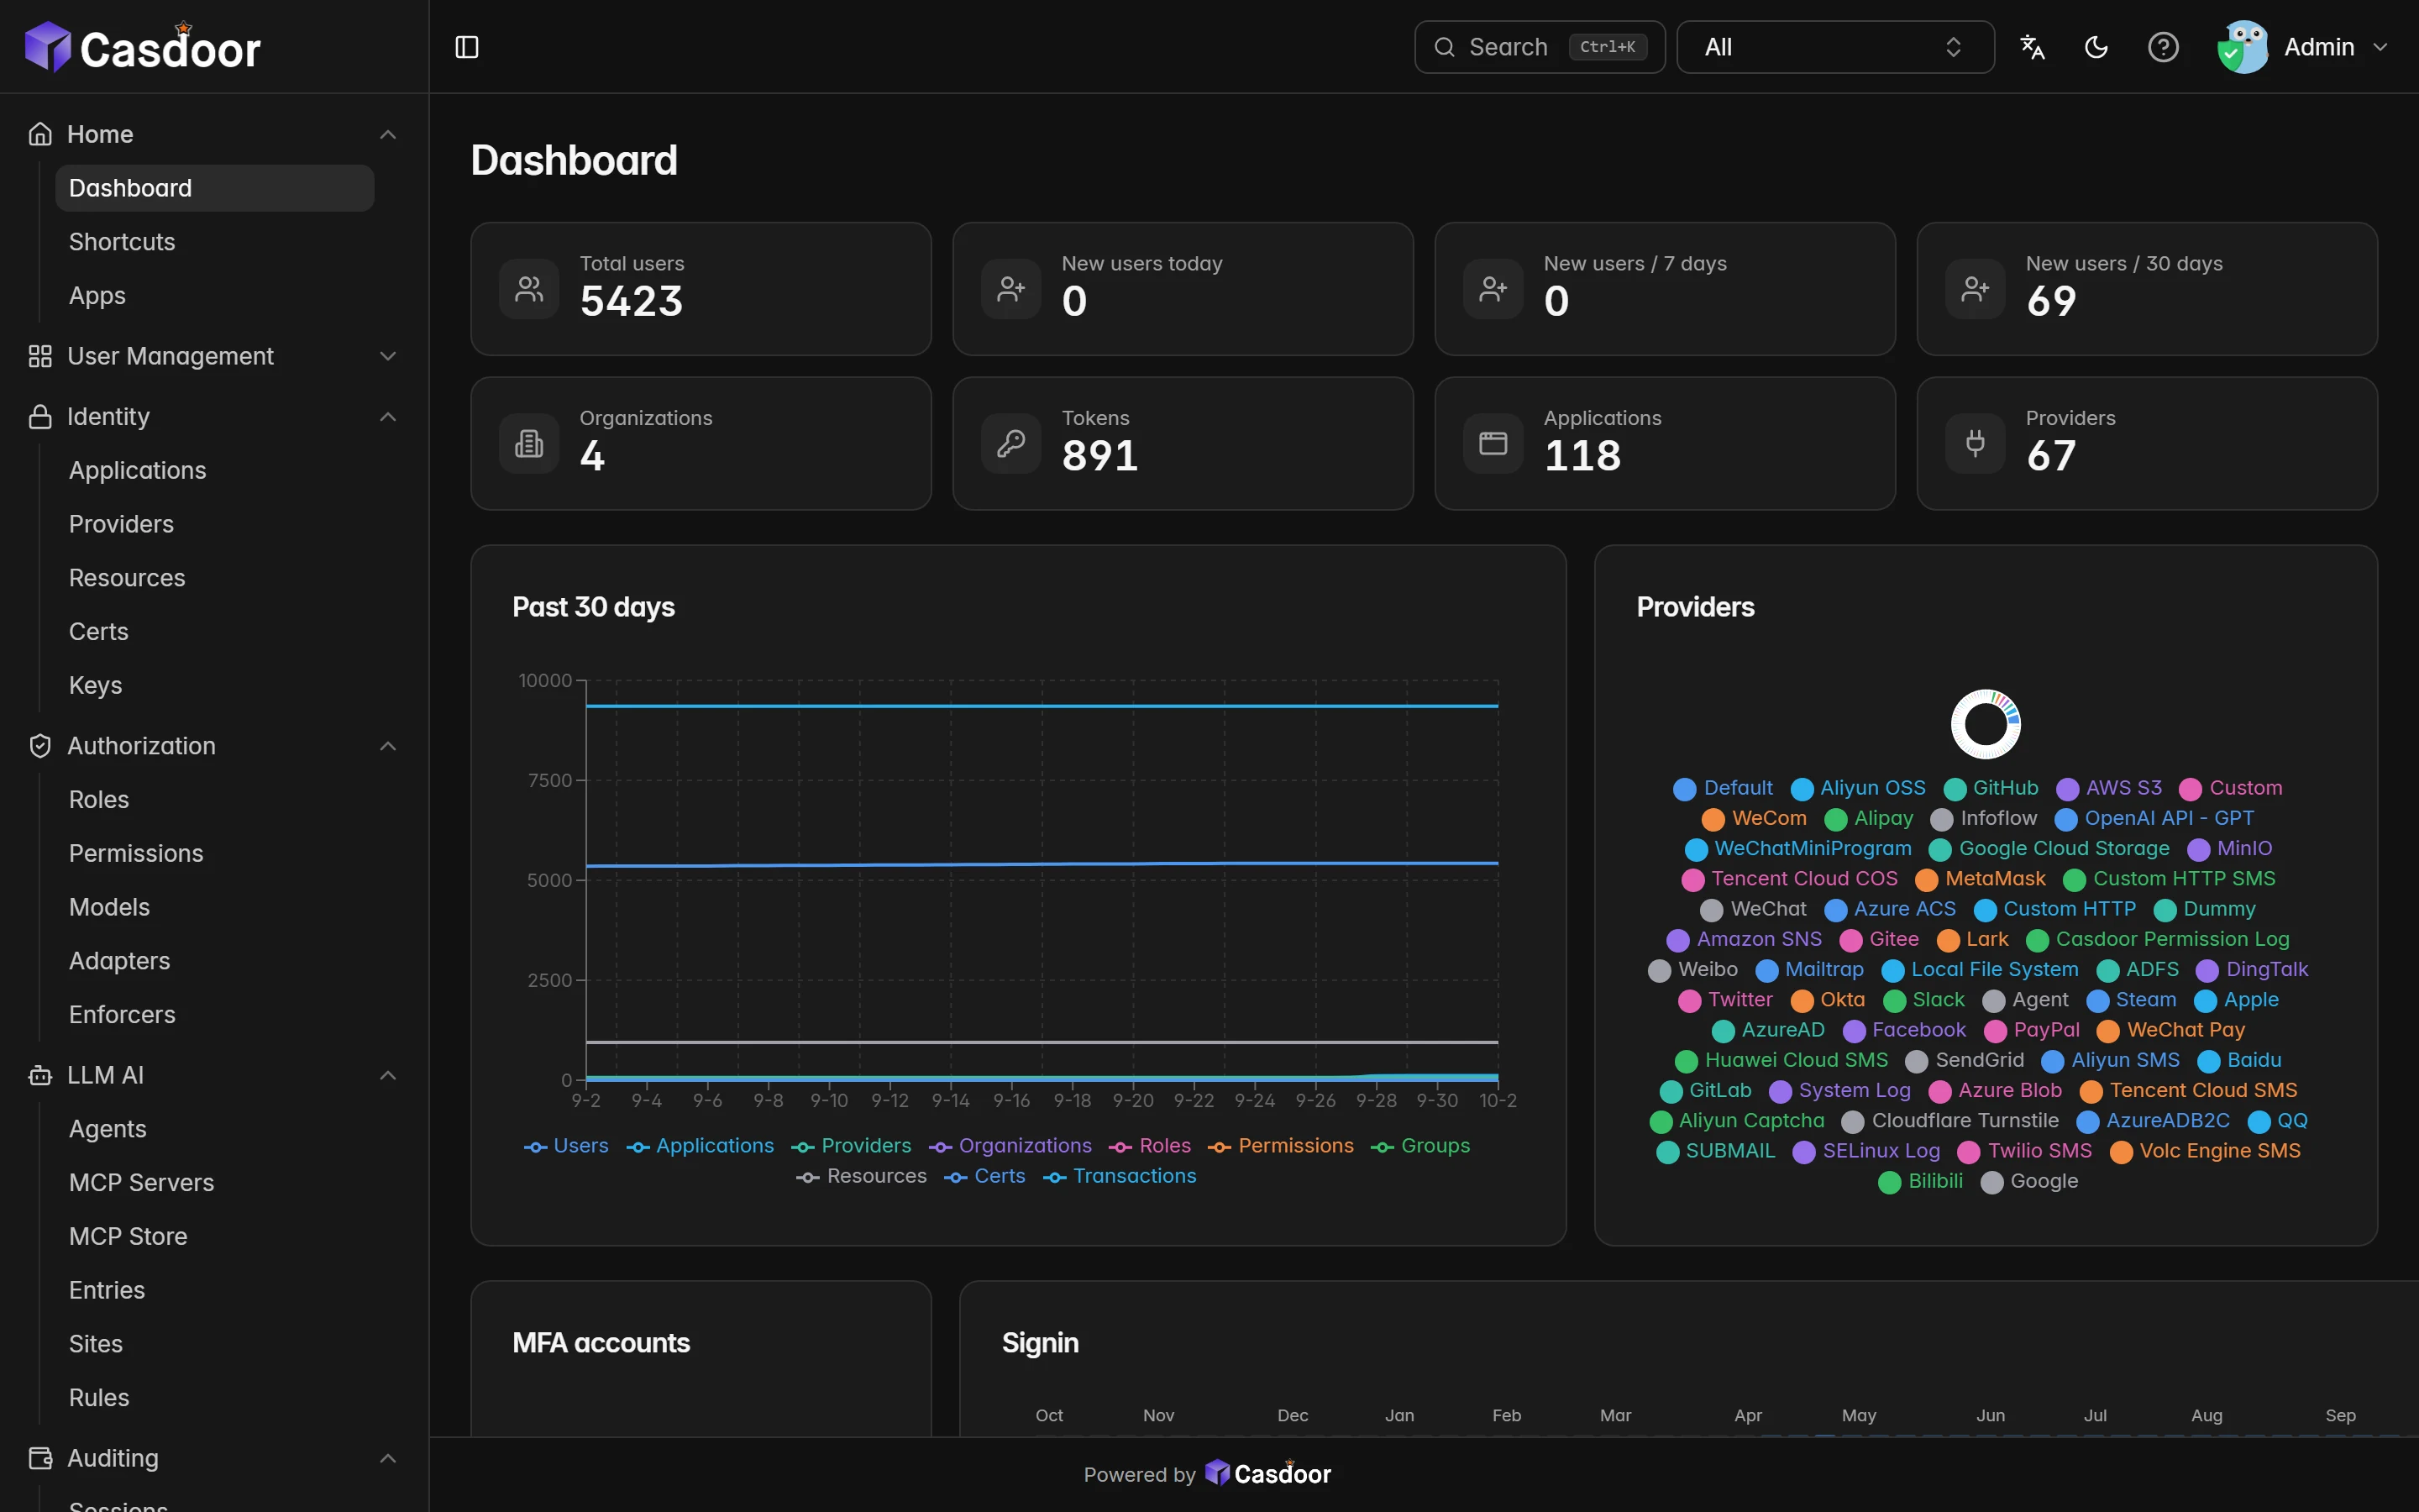This screenshot has width=2419, height=1512.
Task: Open MCP Servers in sidebar
Action: 214,1182
